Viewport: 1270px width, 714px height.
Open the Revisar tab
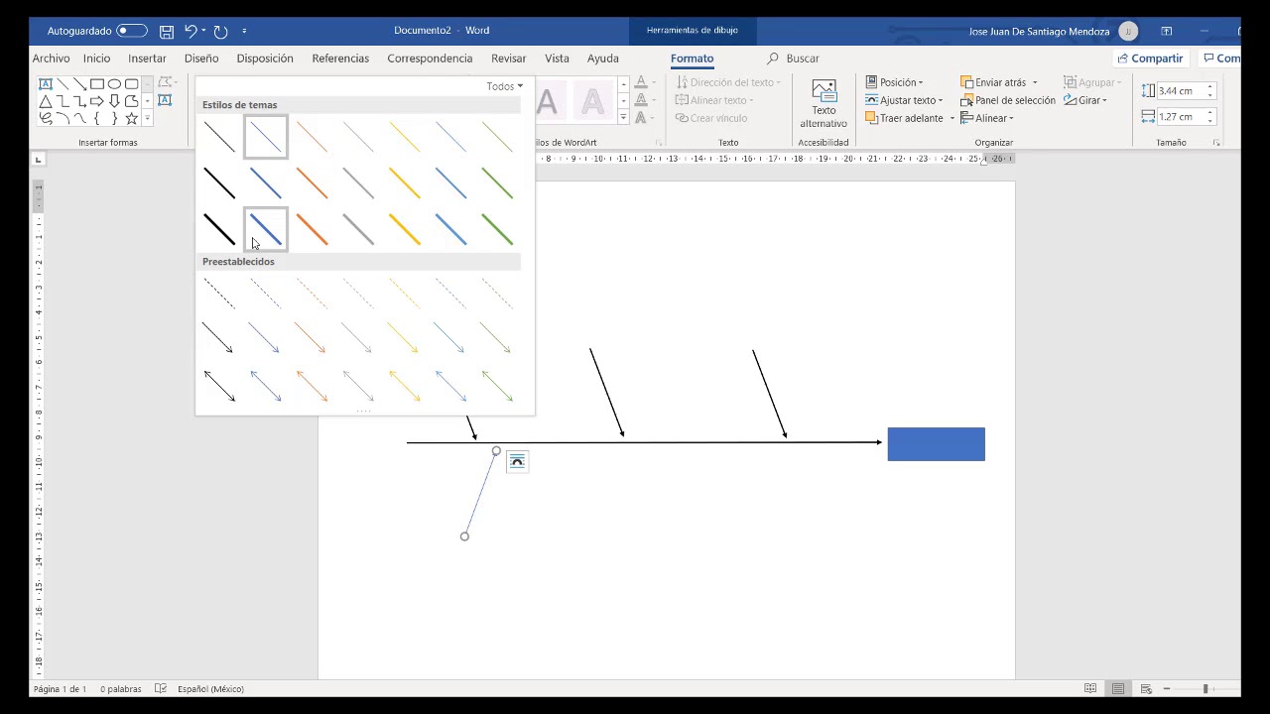click(x=508, y=59)
